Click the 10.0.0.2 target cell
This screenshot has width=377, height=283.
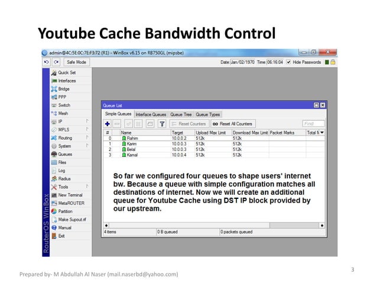coord(183,139)
